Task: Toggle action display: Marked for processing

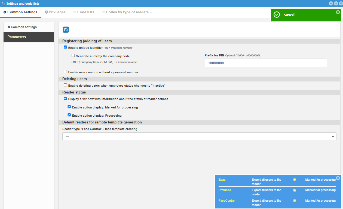Action: 69,107
